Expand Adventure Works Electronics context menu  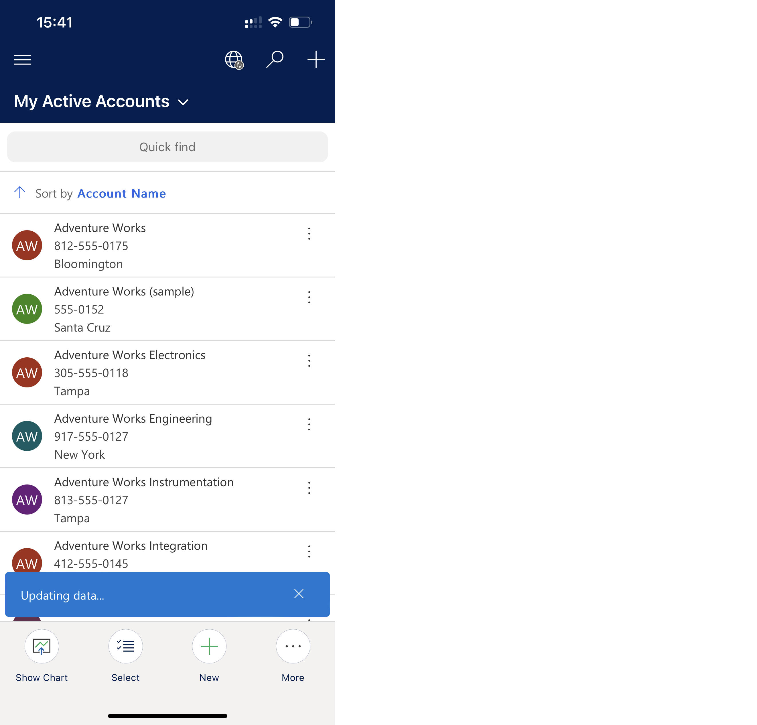click(x=309, y=361)
